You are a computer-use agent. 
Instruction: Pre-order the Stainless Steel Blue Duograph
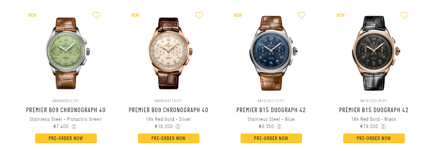[271, 138]
